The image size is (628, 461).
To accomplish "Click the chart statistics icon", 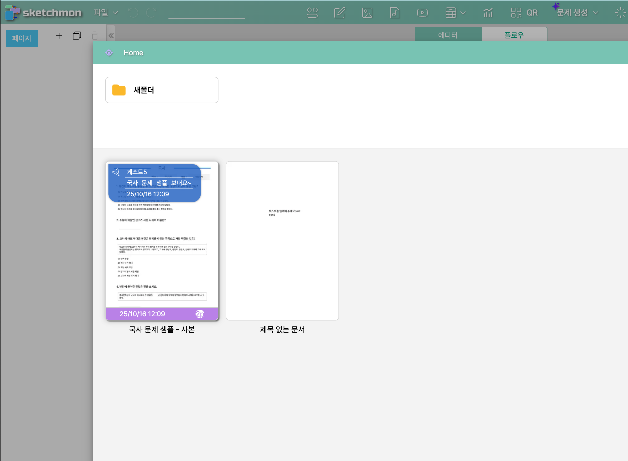I will (488, 13).
